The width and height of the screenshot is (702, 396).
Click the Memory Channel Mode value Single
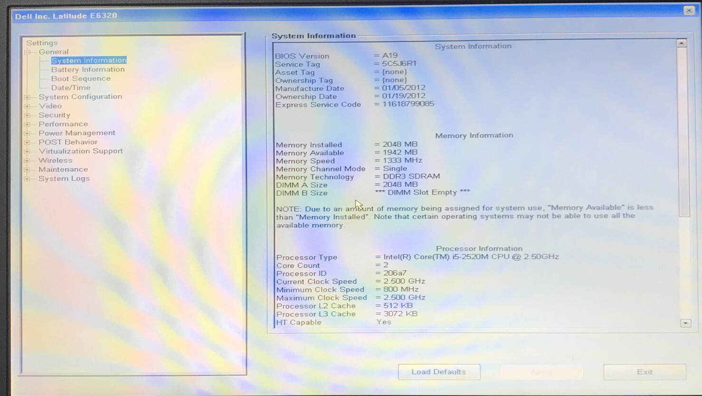point(395,169)
